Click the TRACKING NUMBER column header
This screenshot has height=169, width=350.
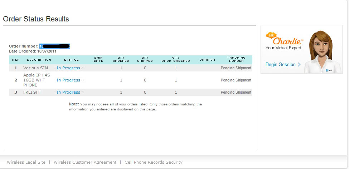(x=236, y=59)
